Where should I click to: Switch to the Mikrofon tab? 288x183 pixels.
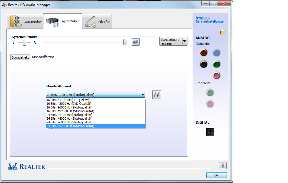coord(97,22)
